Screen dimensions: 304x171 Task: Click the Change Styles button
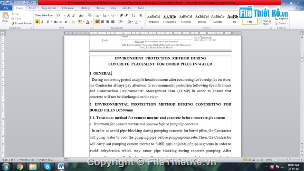coord(267,21)
